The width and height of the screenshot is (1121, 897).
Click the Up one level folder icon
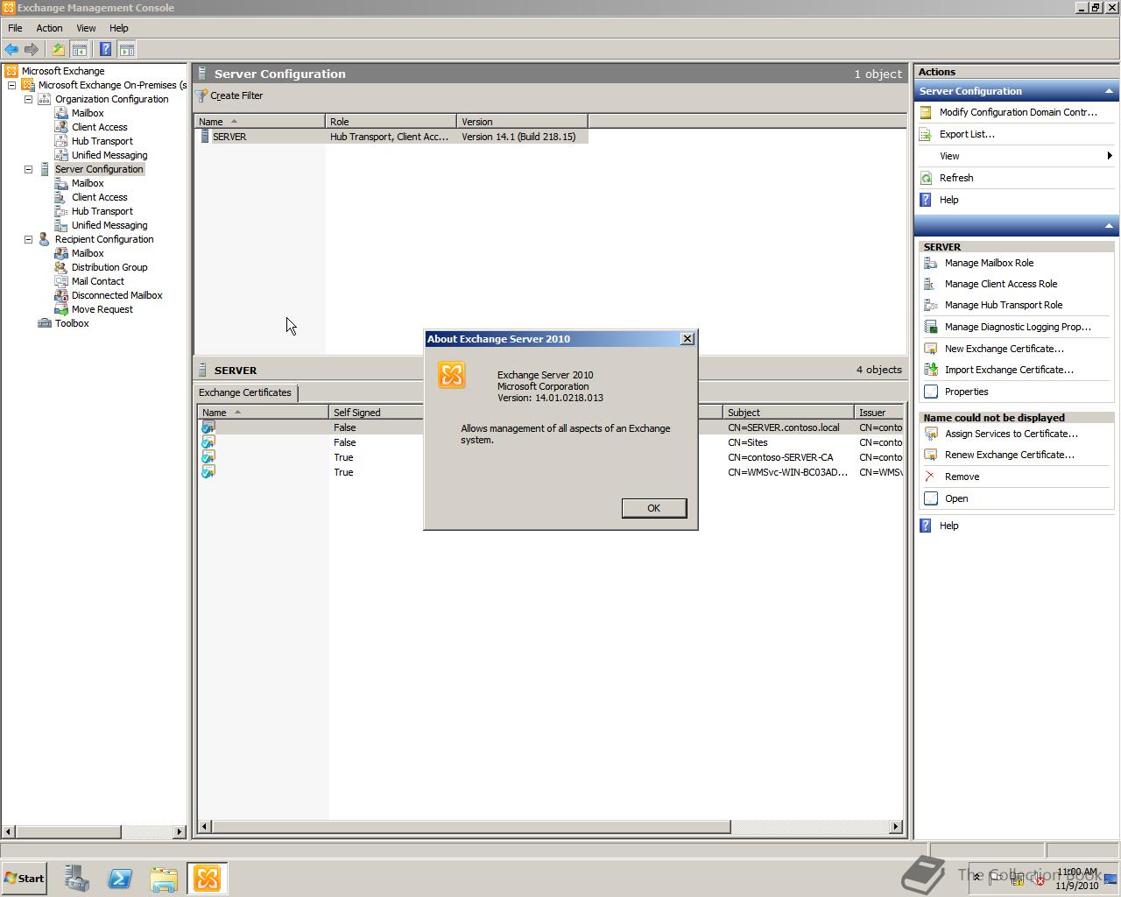click(x=58, y=50)
